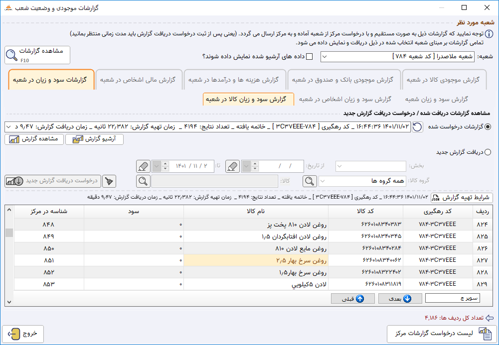Screen dimensions: 499x345
Task: Select 'گزارش سود و زیان شعبه' sub-tab
Action: (437, 100)
